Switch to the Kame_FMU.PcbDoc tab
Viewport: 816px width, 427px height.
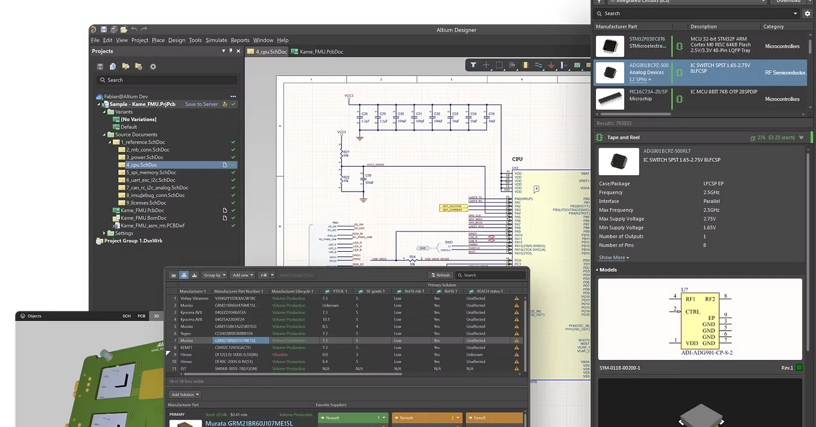click(318, 52)
